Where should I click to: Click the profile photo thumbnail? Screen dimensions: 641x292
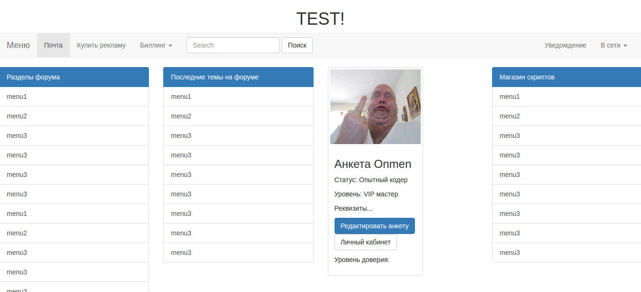point(375,107)
